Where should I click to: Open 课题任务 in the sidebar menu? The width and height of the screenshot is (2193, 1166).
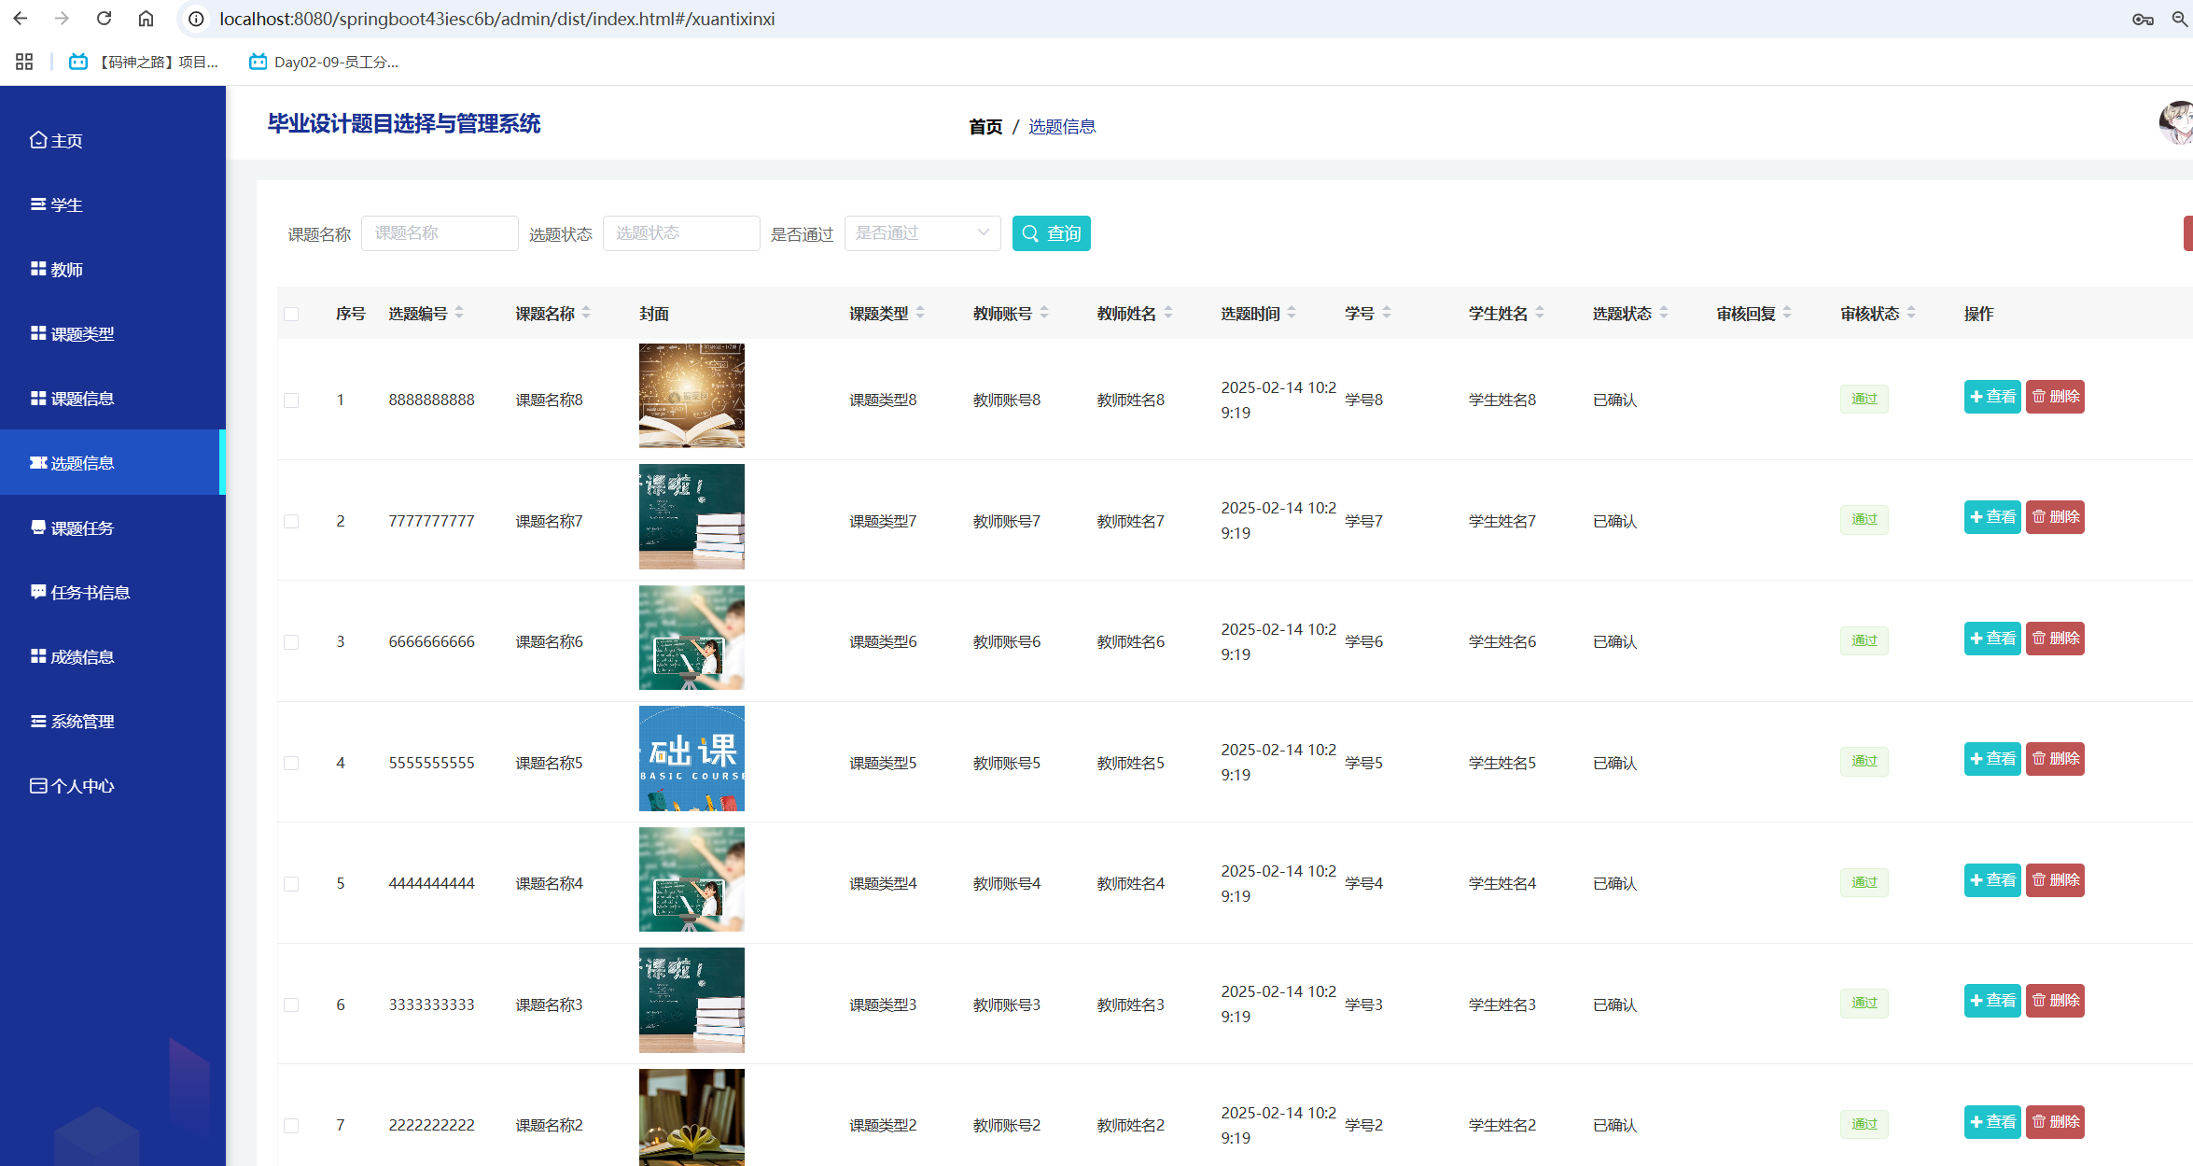(82, 528)
